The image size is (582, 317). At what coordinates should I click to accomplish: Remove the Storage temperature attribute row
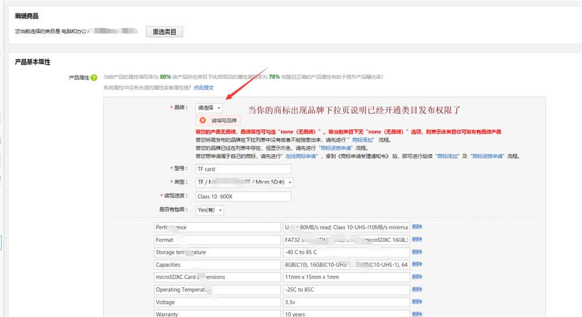[x=417, y=252]
